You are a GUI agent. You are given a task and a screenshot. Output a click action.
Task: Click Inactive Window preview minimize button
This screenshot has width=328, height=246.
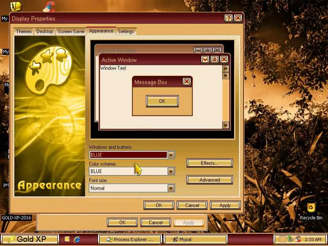coord(198,50)
